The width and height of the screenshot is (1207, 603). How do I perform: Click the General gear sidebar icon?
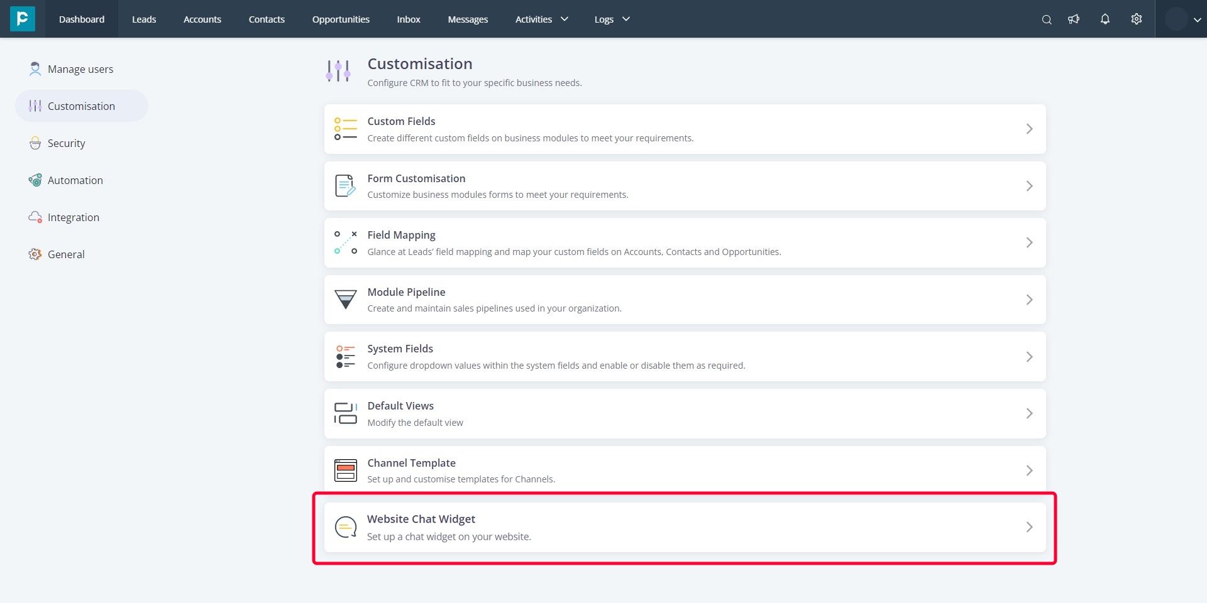point(35,254)
